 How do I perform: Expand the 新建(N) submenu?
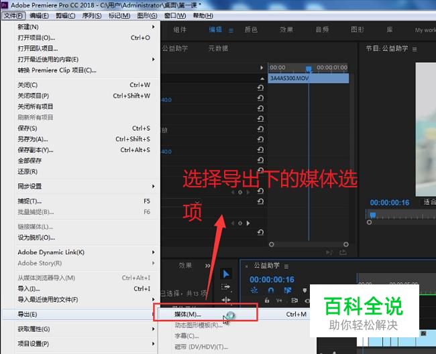(x=153, y=27)
